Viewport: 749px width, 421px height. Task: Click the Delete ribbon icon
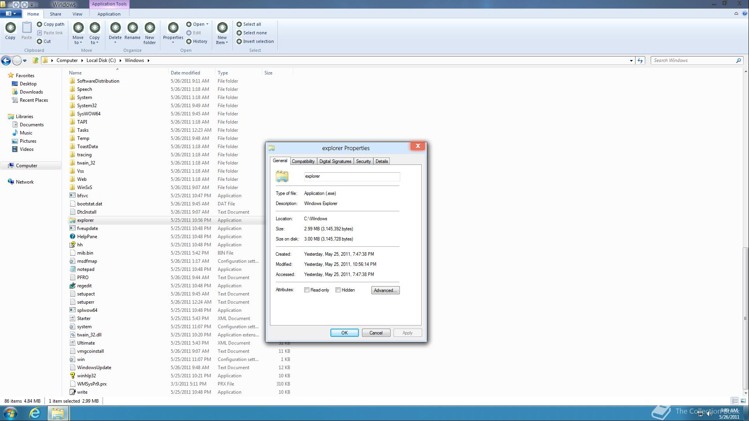115,28
